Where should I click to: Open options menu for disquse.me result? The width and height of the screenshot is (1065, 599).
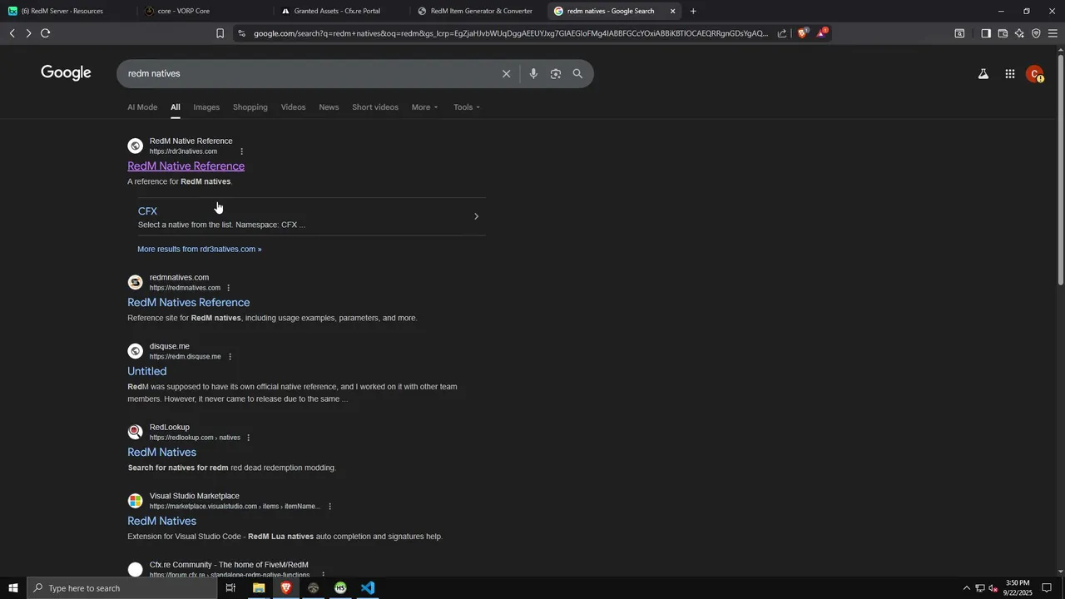[230, 357]
